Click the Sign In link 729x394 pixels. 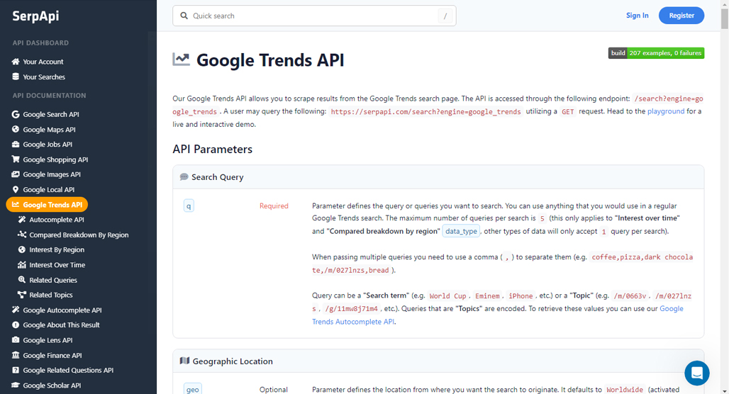click(637, 16)
